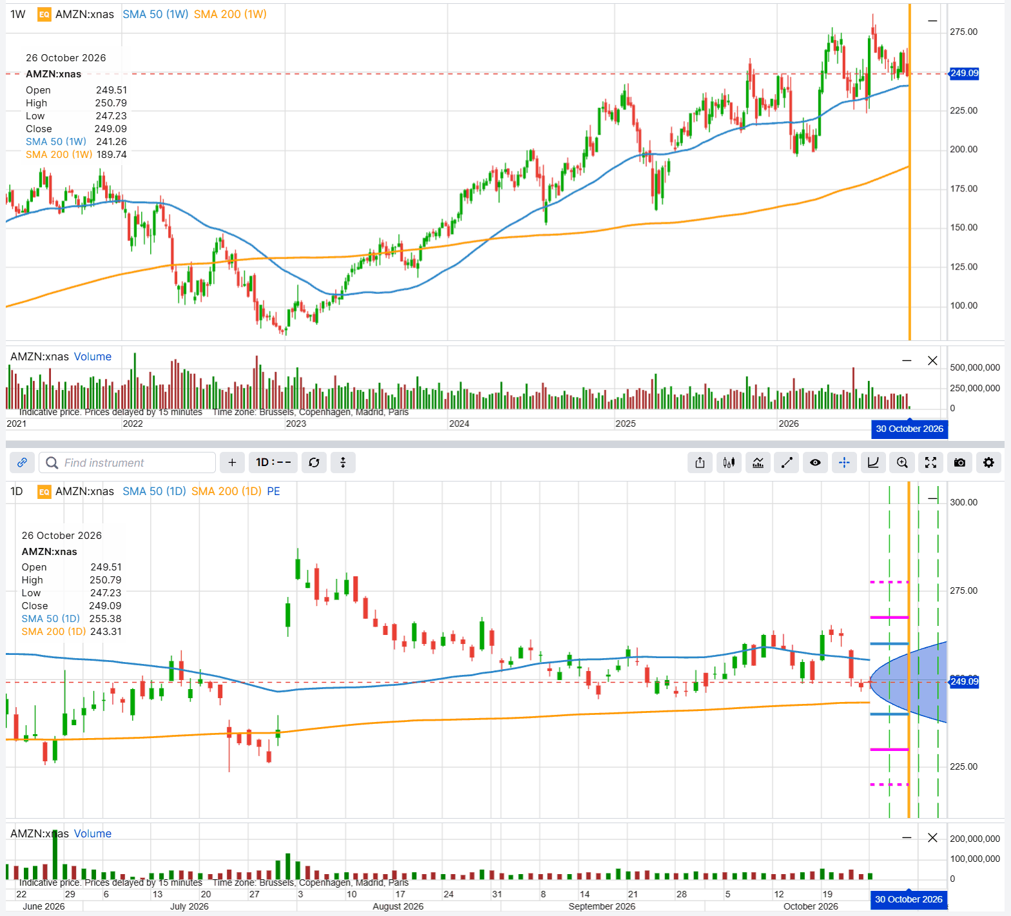Click SMA 200 (1D) indicator label in the header
This screenshot has height=916, width=1011.
(x=226, y=491)
